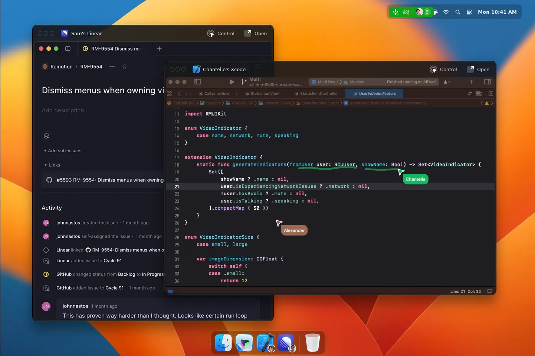Open the more options ellipsis next to RM-9554
Viewport: 535px width, 356px height.
tap(112, 67)
